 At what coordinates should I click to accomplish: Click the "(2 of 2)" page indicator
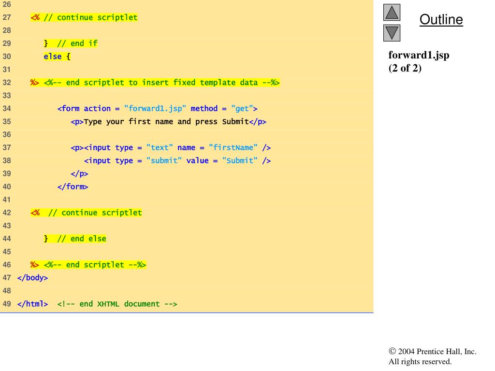point(405,68)
